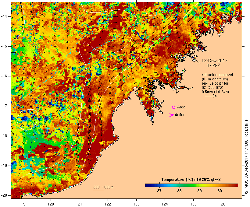Click the '07:29Z' time text

(x=213, y=65)
